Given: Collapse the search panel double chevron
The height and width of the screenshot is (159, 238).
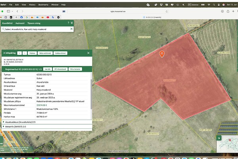Looking at the screenshot, I should pos(72,23).
